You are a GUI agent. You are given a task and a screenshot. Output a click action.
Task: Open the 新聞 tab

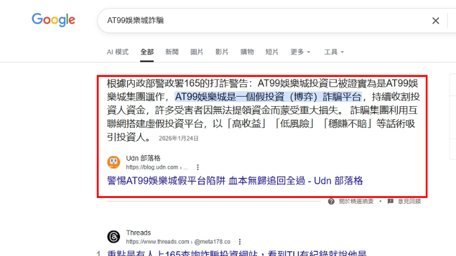[x=172, y=52]
